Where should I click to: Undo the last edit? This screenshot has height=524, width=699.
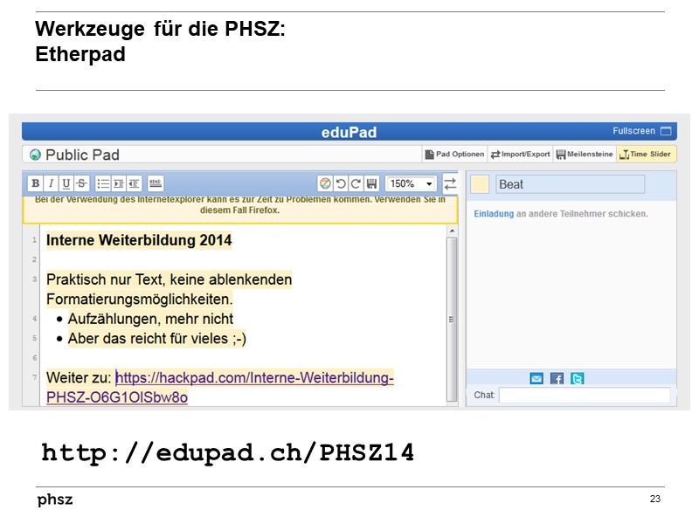(x=339, y=183)
